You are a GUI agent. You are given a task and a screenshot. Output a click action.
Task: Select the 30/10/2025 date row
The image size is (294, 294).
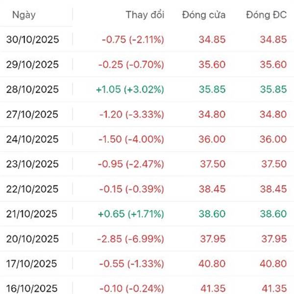coord(32,40)
